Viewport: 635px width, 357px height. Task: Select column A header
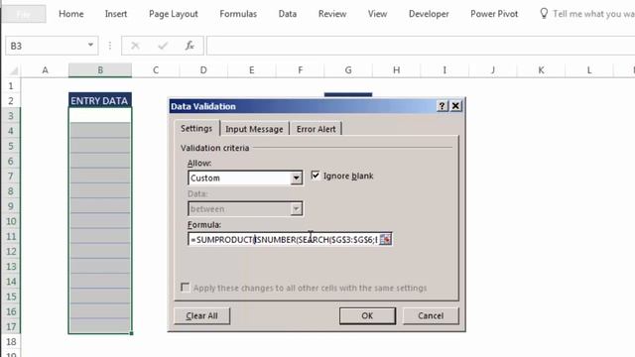[45, 70]
